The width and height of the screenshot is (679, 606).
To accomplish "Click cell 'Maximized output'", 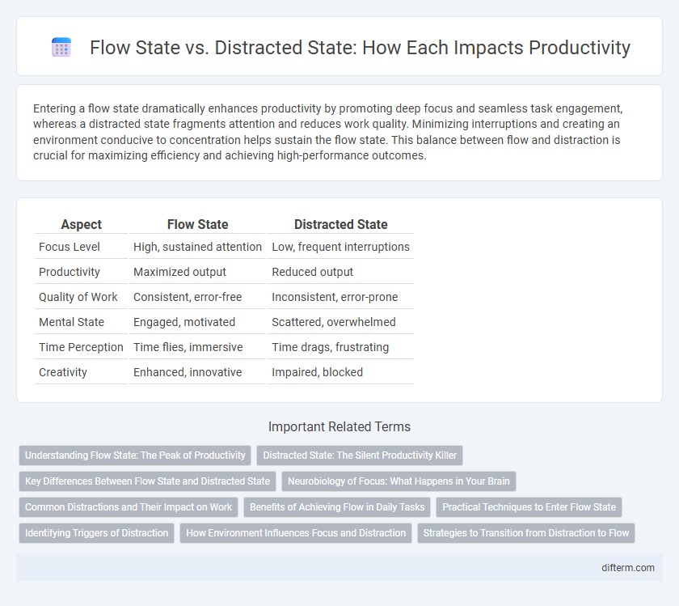I will click(179, 272).
